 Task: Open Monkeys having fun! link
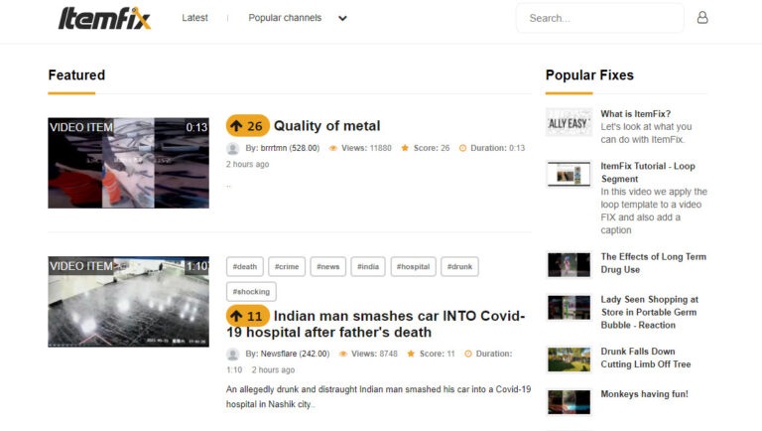tap(644, 394)
